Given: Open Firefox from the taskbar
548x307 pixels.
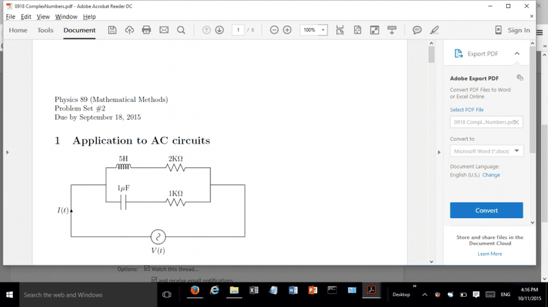Looking at the screenshot, I should click(195, 291).
